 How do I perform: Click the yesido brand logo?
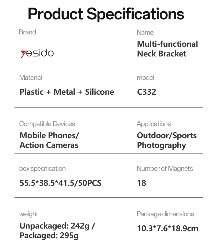tap(37, 53)
